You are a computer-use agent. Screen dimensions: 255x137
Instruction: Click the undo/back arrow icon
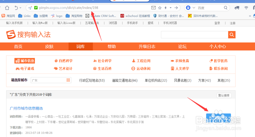point(16,8)
